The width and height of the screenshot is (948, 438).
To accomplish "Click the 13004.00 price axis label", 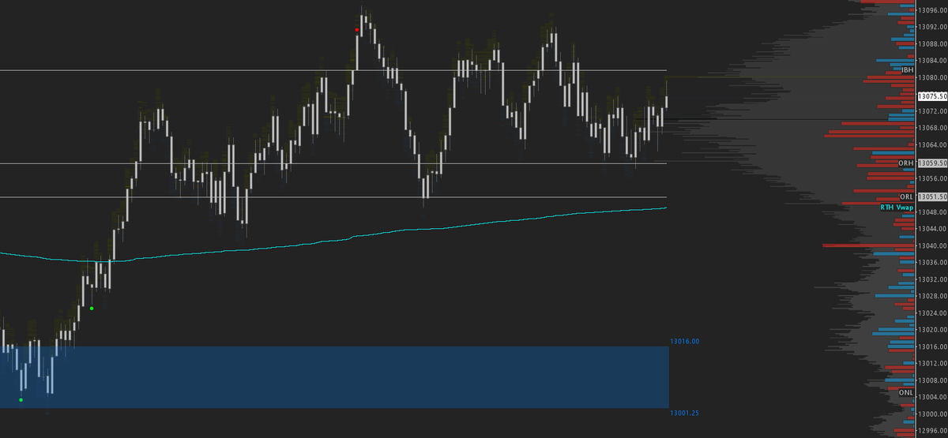I will [933, 397].
